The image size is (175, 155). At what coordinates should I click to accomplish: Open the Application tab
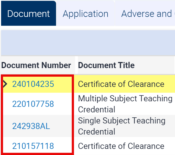(x=85, y=14)
